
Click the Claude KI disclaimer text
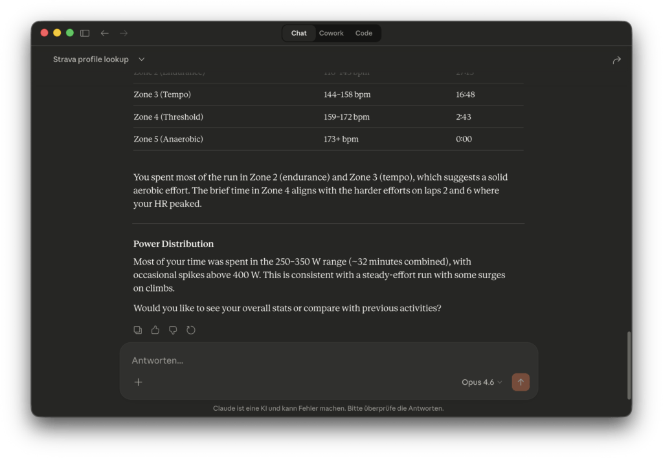328,408
